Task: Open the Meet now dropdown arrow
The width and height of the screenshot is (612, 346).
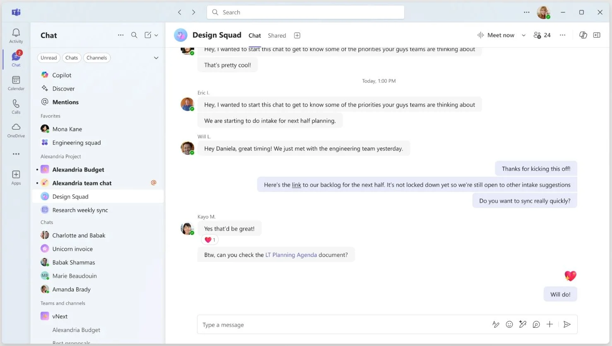Action: [x=523, y=36]
